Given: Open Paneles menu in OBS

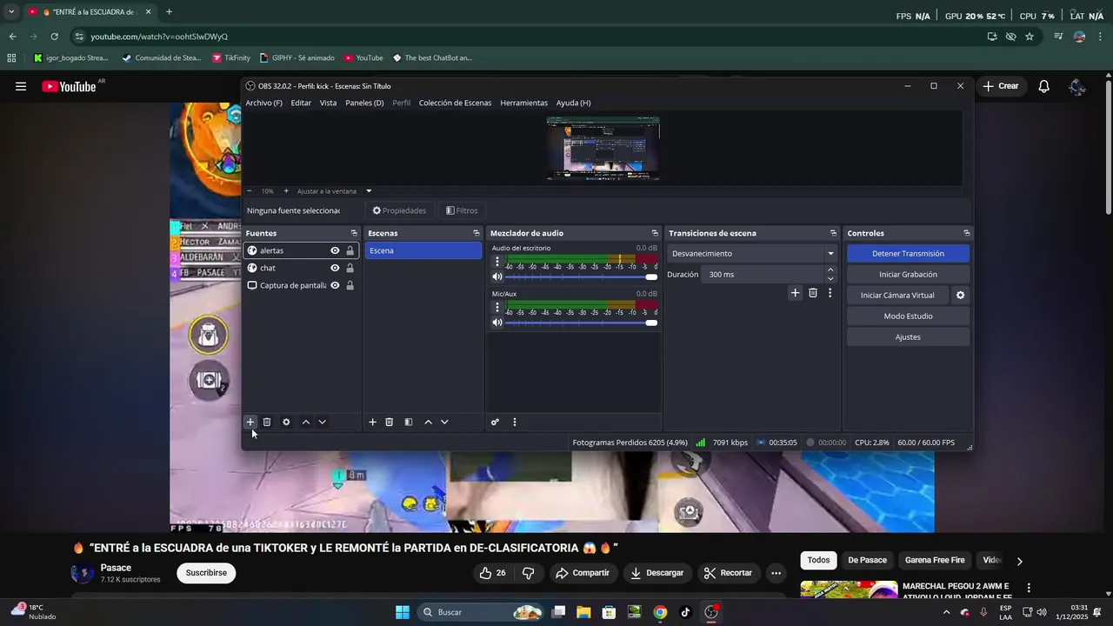Looking at the screenshot, I should [x=364, y=103].
